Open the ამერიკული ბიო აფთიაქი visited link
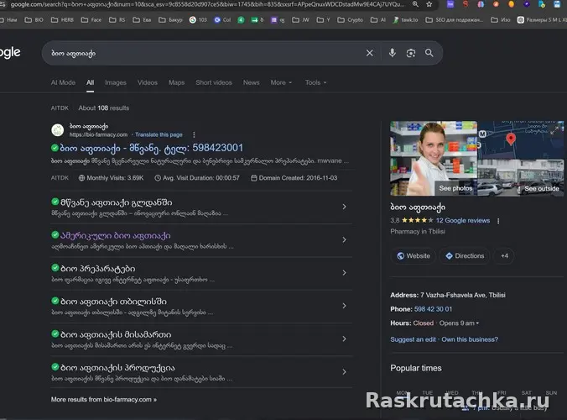This screenshot has width=567, height=420. point(116,236)
